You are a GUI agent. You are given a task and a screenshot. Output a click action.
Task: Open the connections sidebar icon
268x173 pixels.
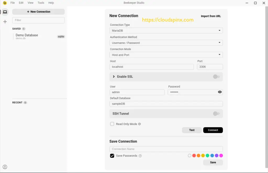5,12
